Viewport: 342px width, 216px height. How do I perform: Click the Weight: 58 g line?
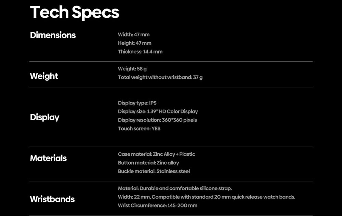tap(132, 69)
